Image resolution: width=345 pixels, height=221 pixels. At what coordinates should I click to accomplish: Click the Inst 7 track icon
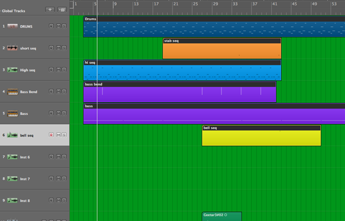click(13, 179)
